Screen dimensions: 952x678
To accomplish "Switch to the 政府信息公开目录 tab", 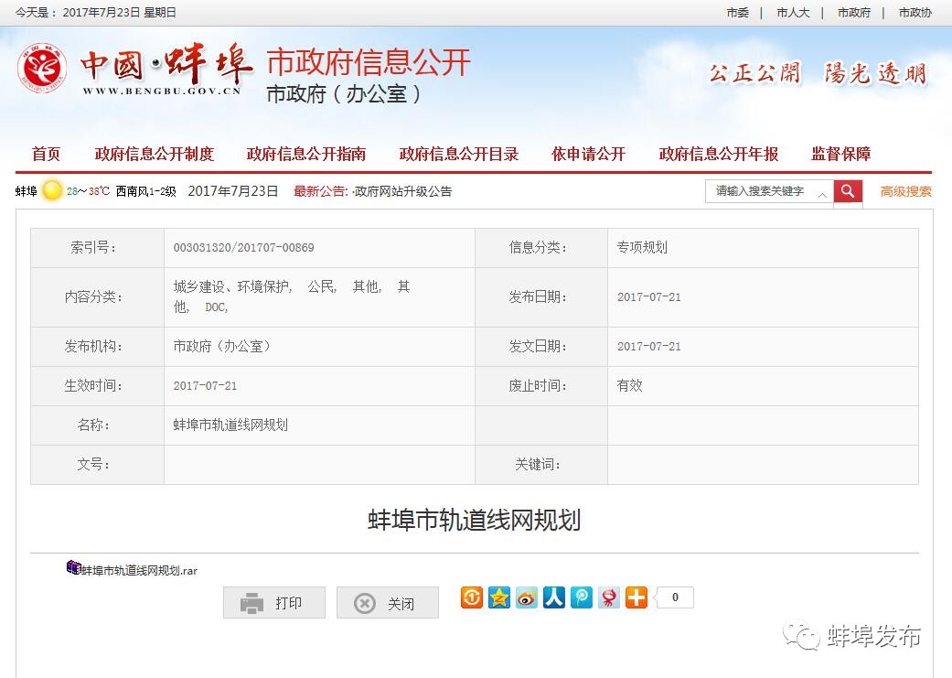I will coord(458,154).
